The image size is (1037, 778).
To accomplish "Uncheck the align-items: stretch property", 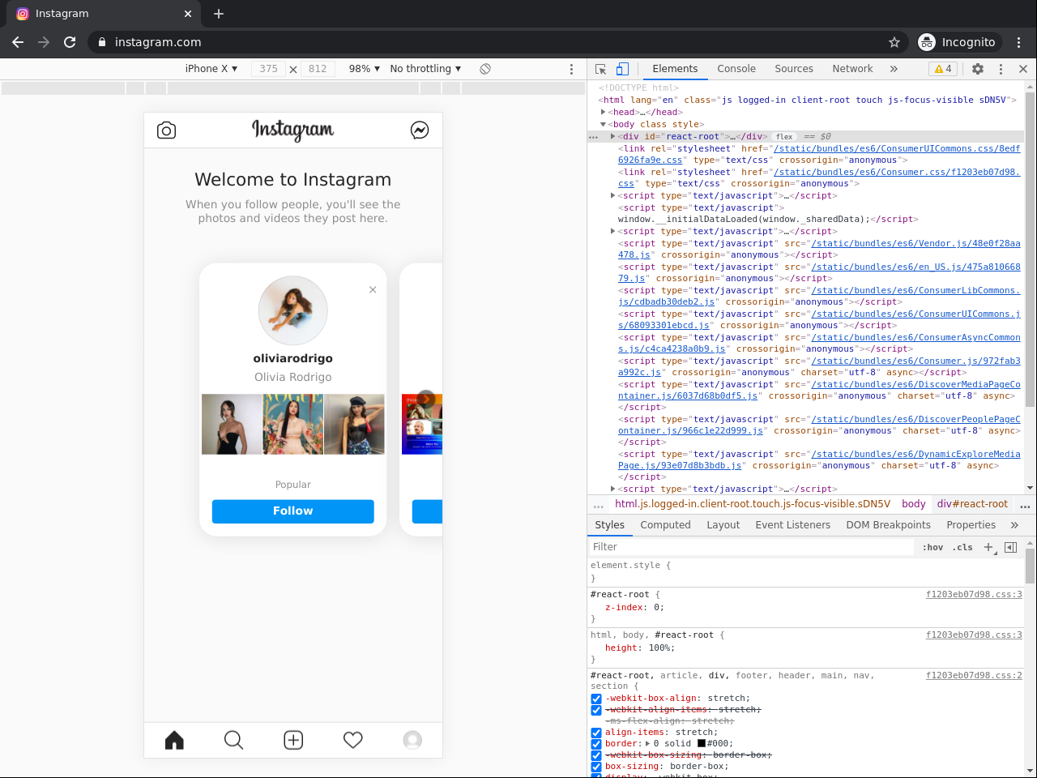I will 596,733.
